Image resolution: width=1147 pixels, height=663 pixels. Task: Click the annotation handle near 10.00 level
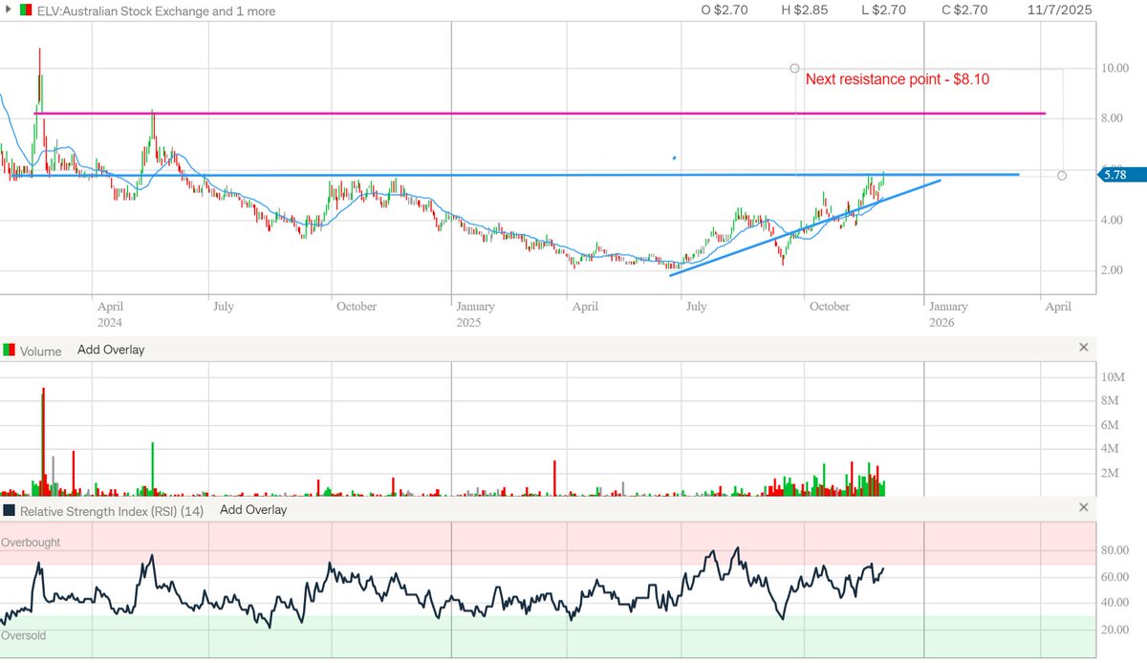click(x=794, y=69)
